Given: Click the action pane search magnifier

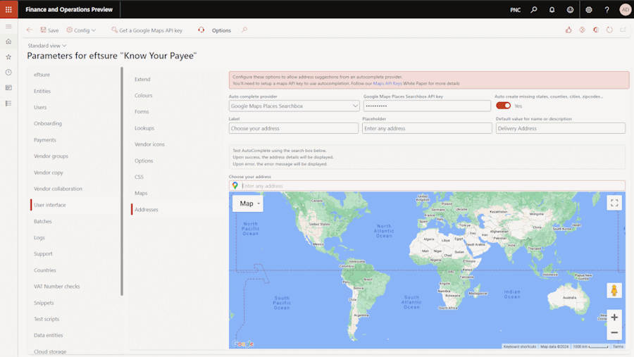Looking at the screenshot, I should (x=244, y=30).
